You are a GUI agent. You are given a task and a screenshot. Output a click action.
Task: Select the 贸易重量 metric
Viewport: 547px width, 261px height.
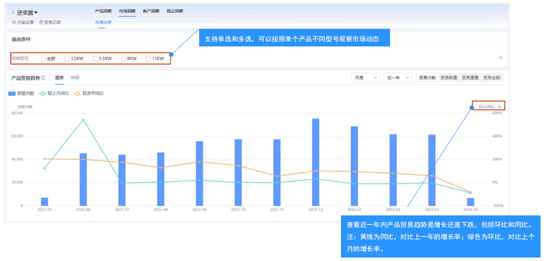pyautogui.click(x=472, y=77)
